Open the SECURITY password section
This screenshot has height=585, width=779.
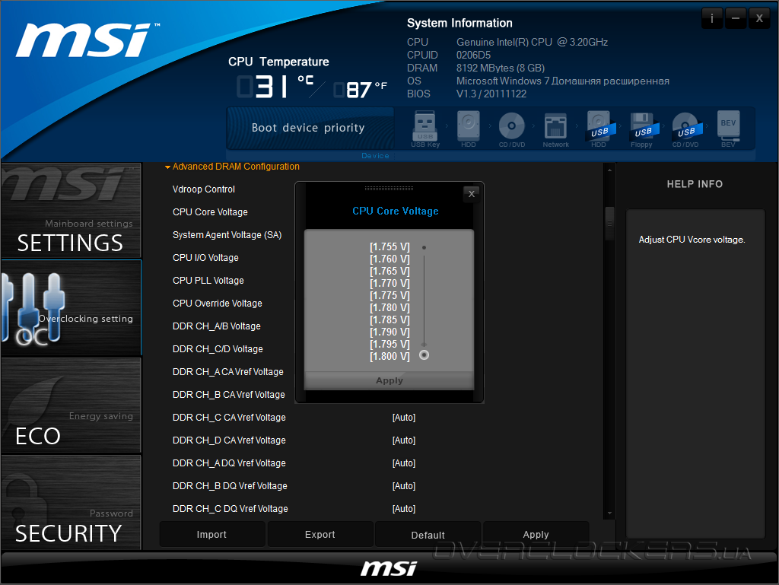[x=71, y=502]
